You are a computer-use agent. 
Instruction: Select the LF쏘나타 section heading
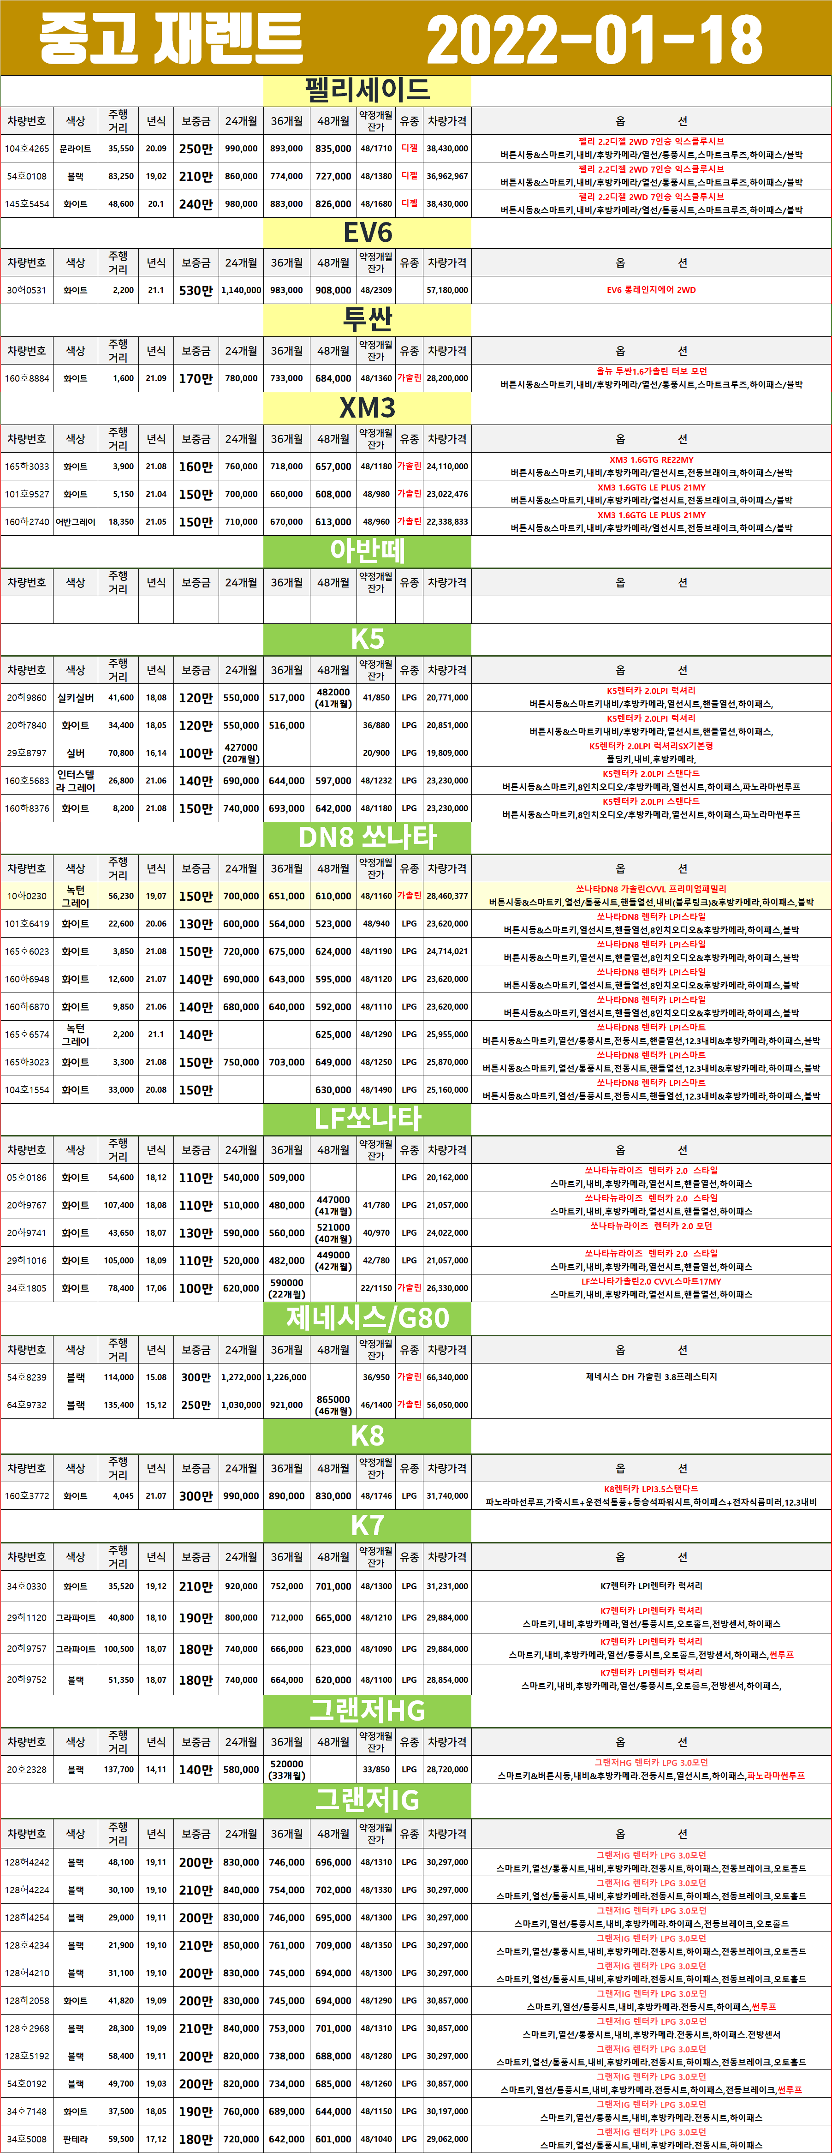(x=368, y=1118)
